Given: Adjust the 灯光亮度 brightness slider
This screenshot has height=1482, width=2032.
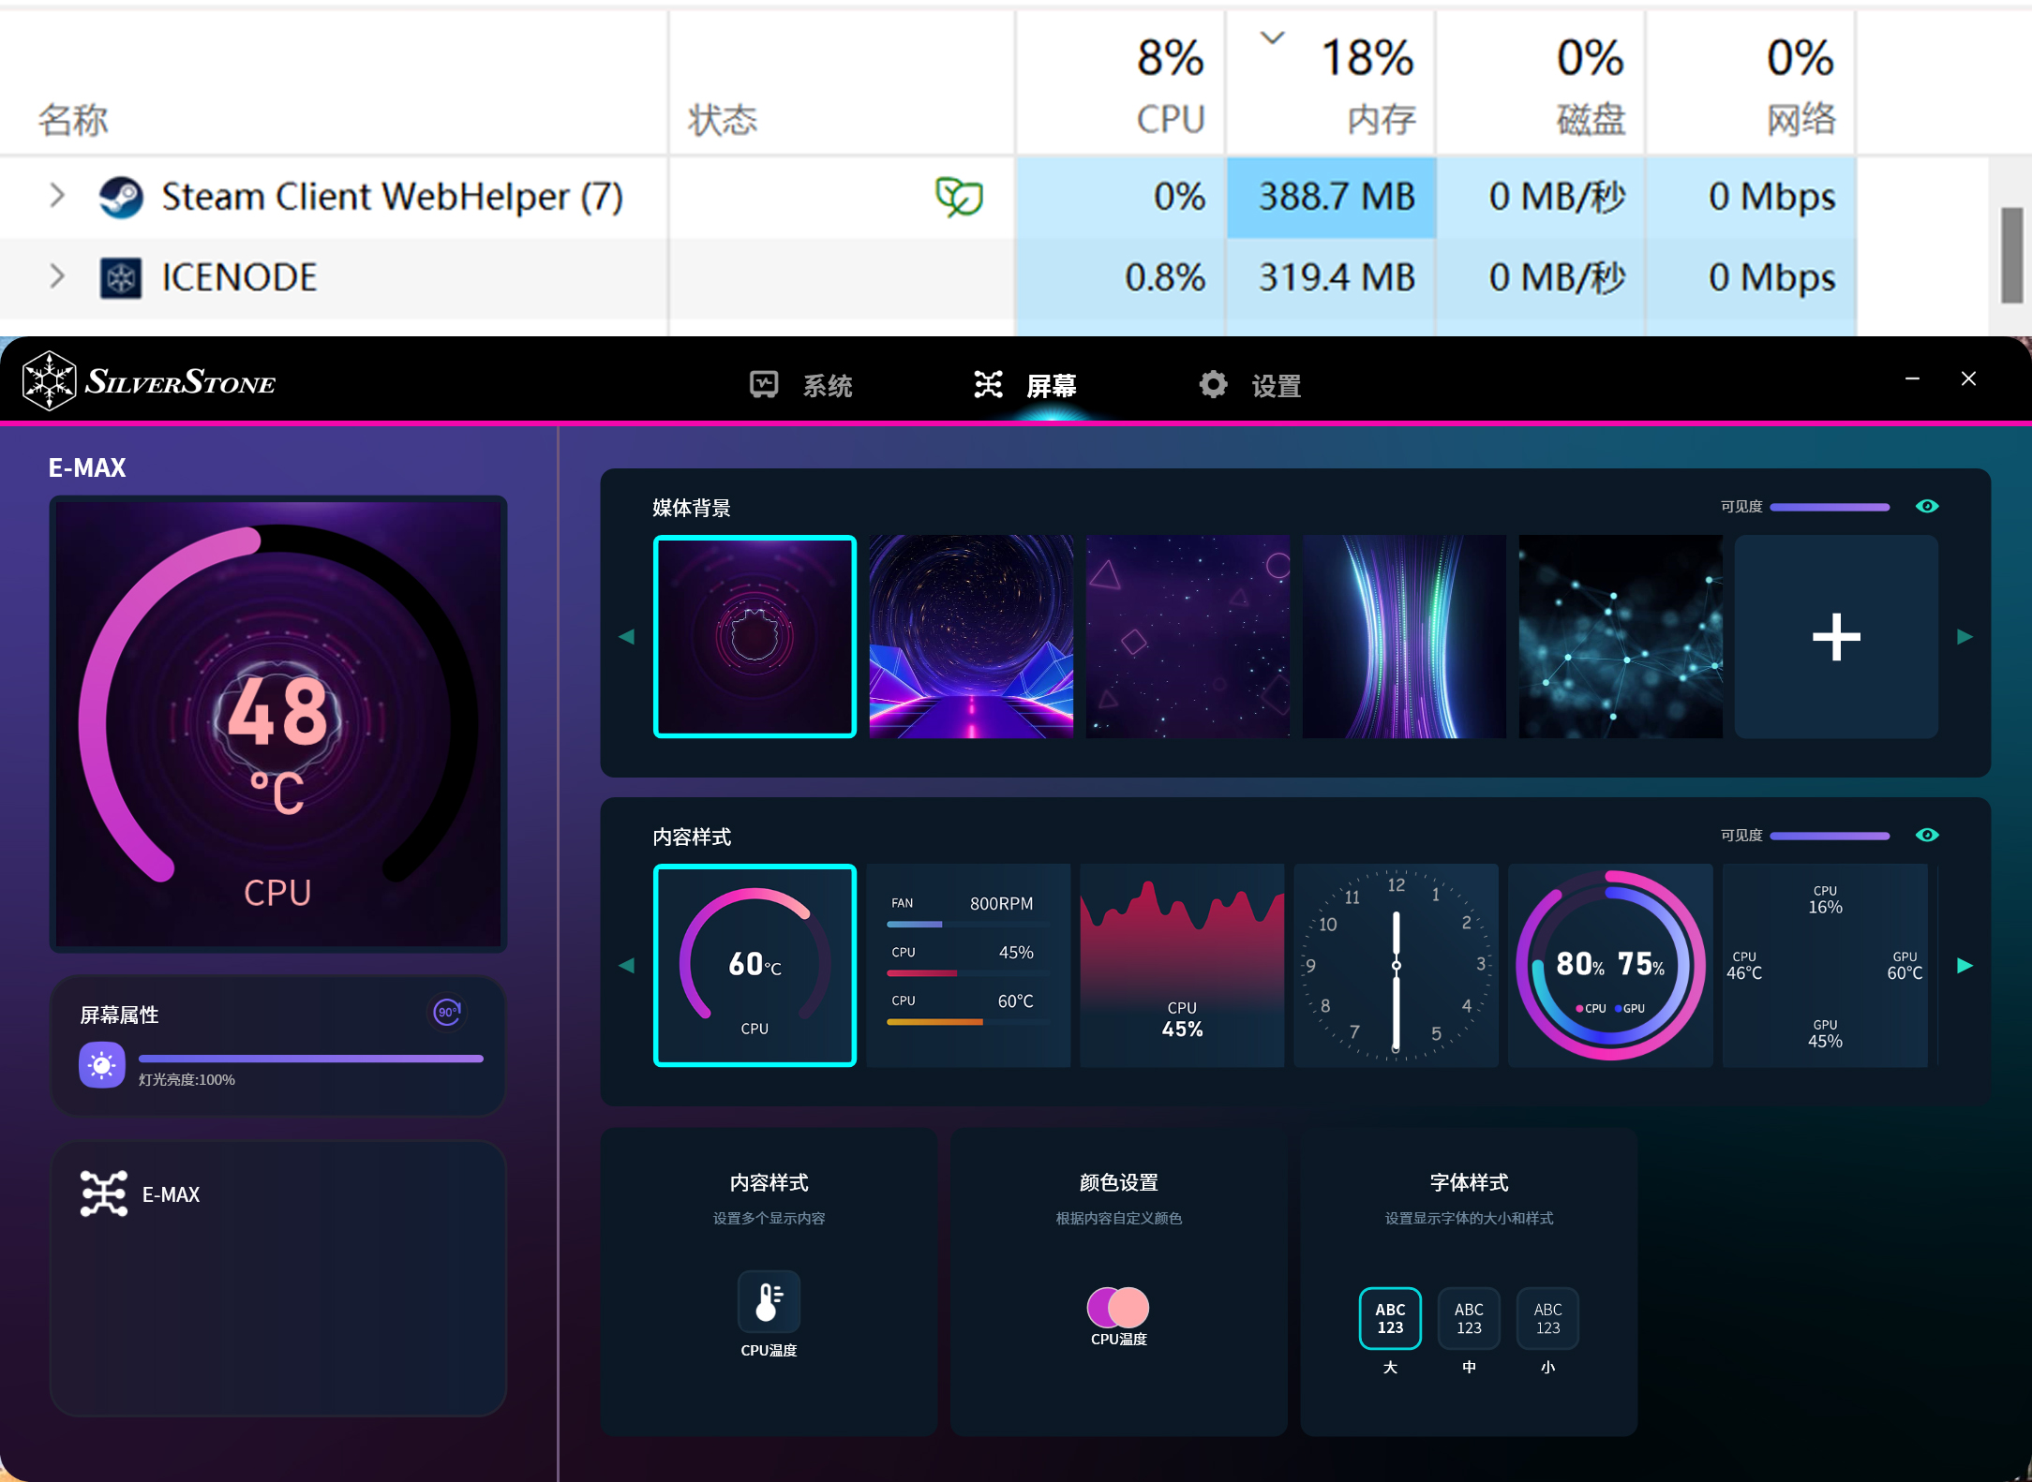Looking at the screenshot, I should pos(311,1059).
